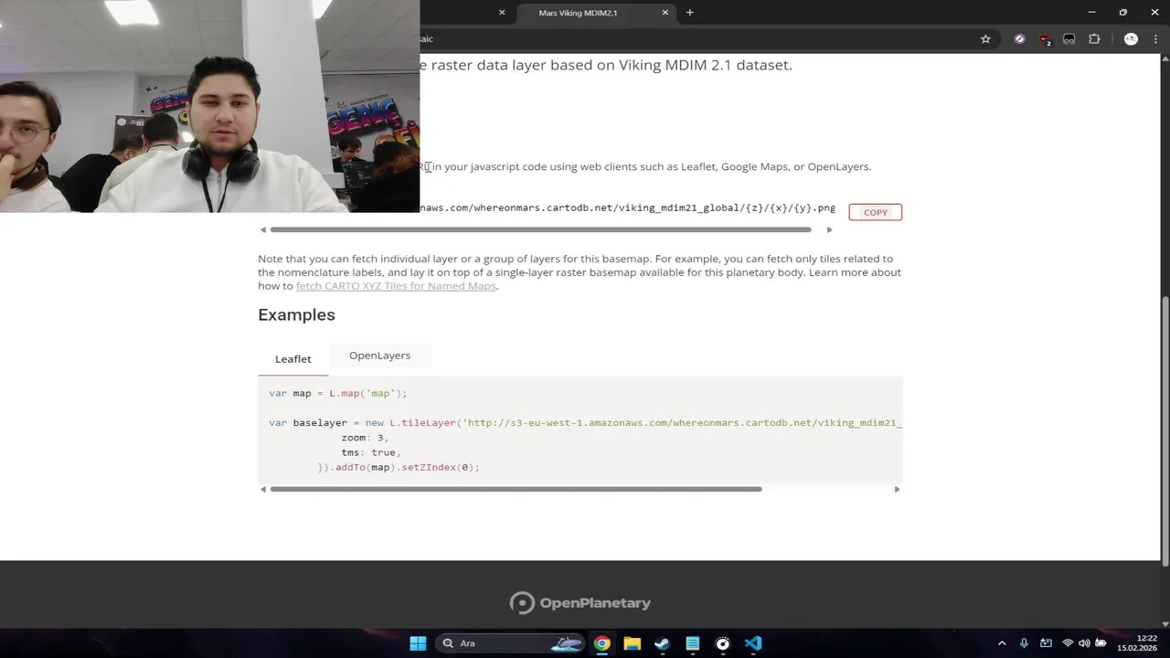Open fetch CARTO XYZ Tiles link
Screen dimensions: 1170x658
[396, 286]
